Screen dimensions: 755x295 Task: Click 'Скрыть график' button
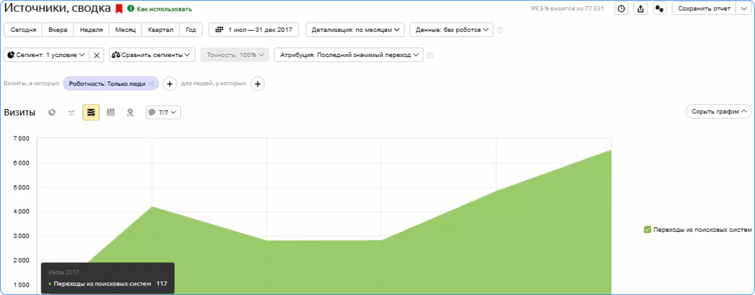pos(719,111)
